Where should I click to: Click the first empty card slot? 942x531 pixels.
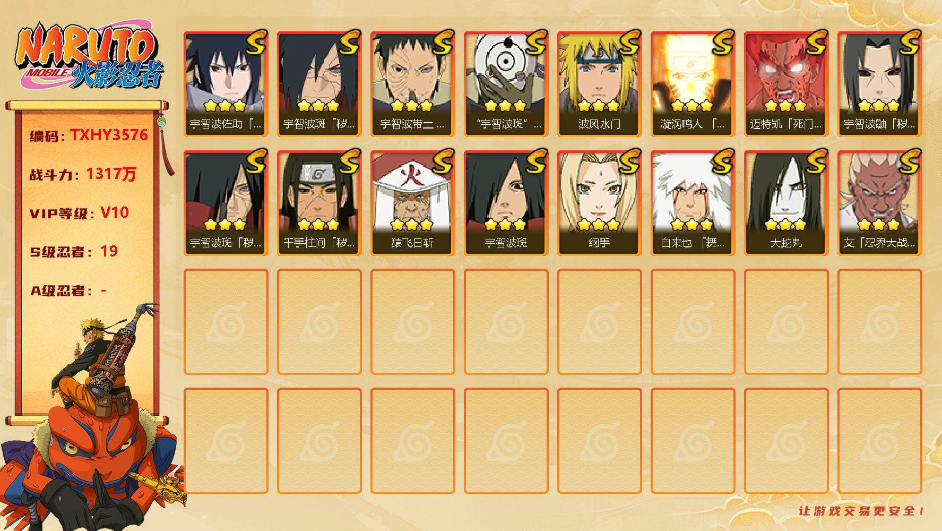(x=226, y=322)
